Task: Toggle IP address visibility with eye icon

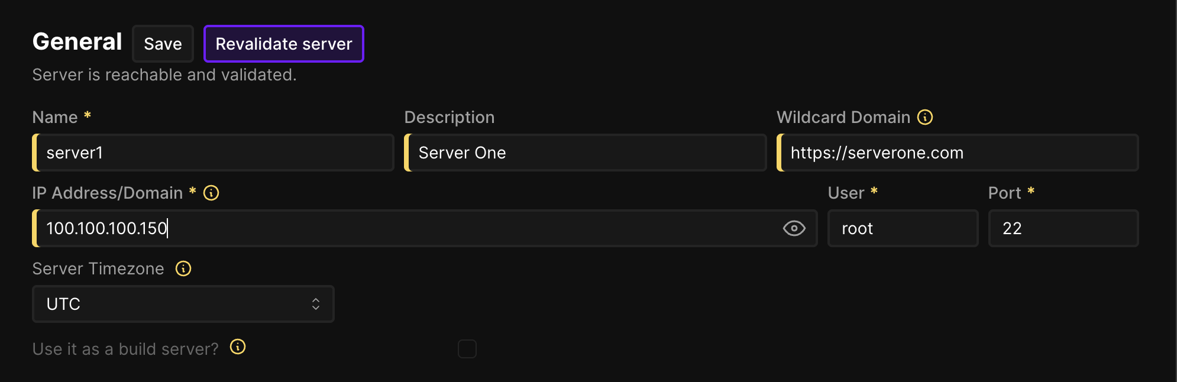Action: click(x=794, y=228)
